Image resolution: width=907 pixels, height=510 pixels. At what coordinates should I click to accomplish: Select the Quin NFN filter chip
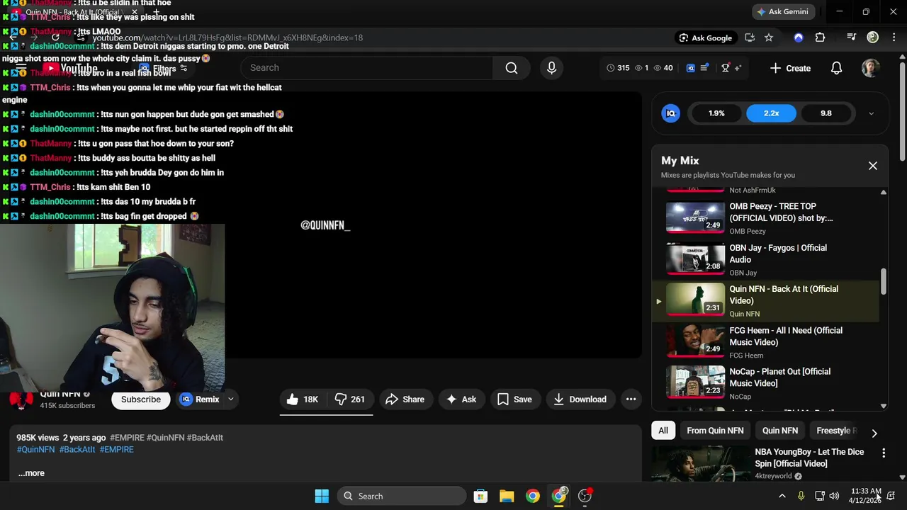[x=779, y=431]
